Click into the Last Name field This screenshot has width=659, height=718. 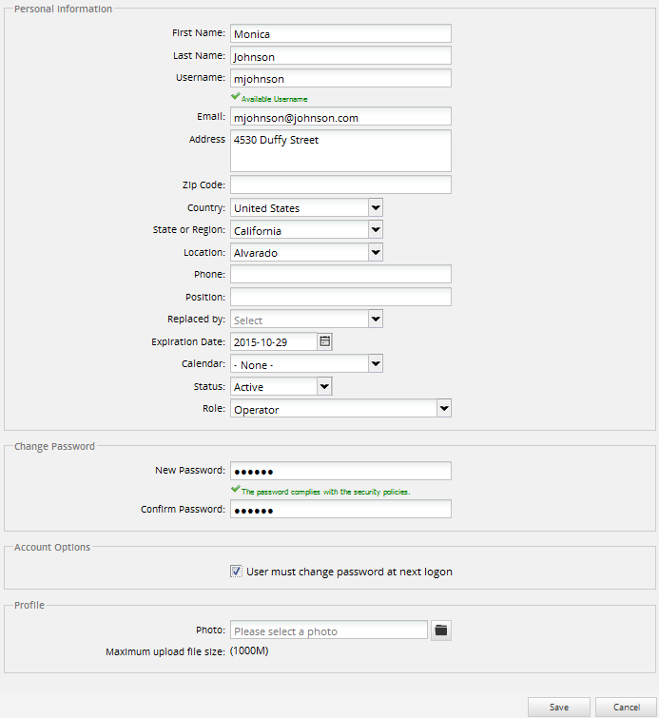pos(340,56)
